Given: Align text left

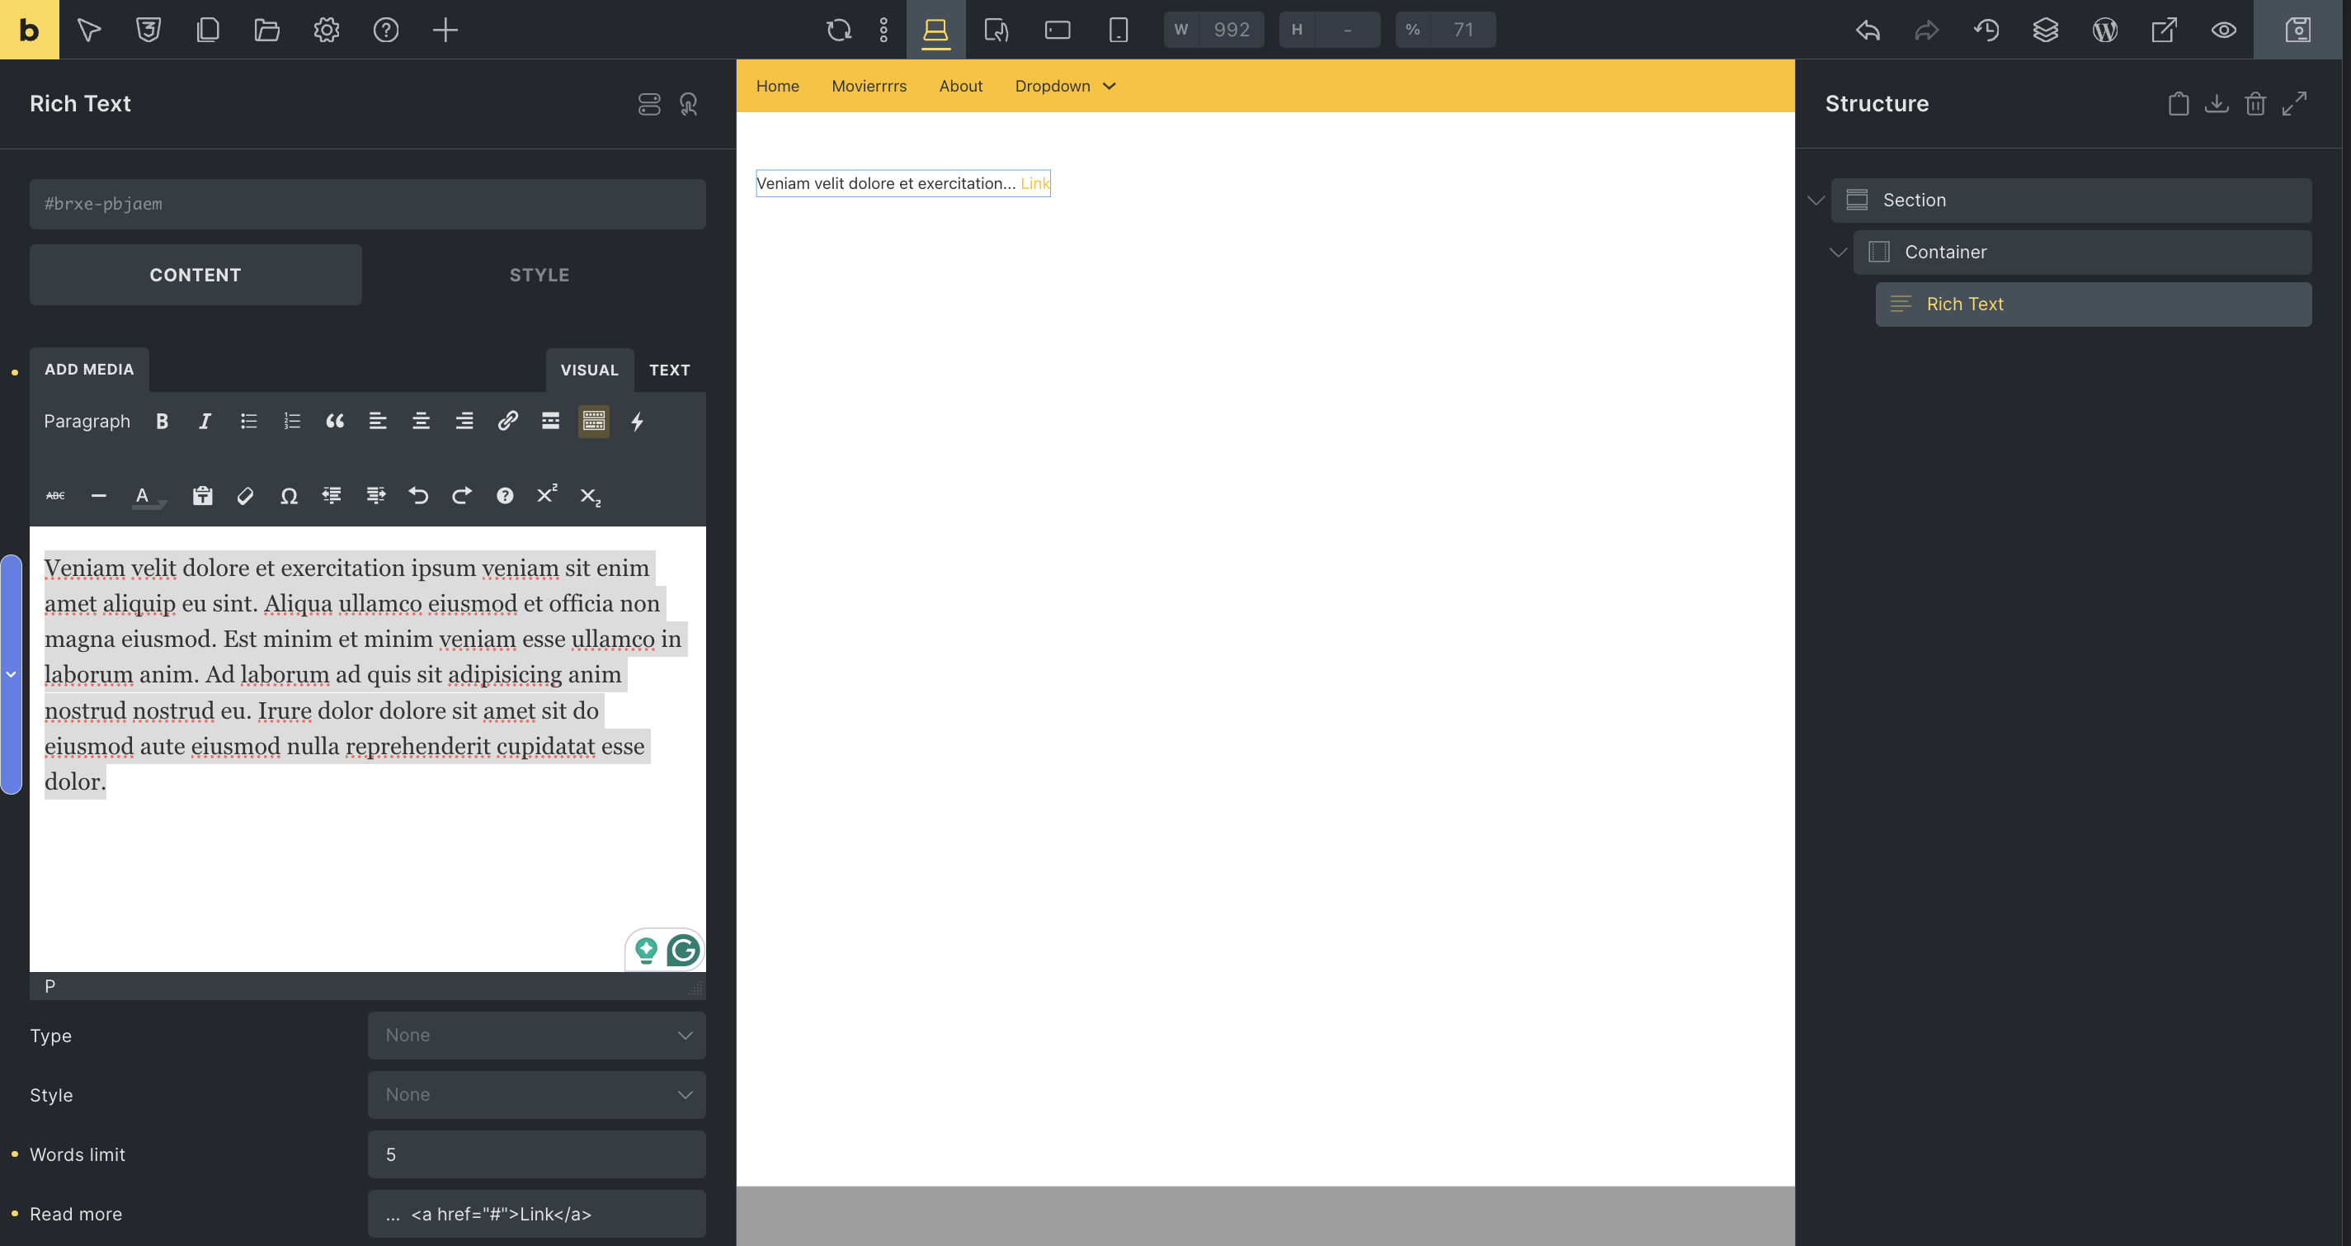Looking at the screenshot, I should tap(377, 421).
